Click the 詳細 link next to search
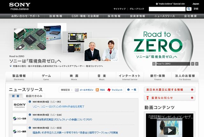The width and height of the screenshot is (204, 137). click(196, 9)
